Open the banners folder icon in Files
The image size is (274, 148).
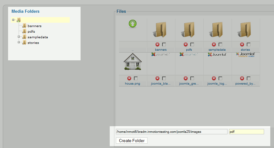(x=160, y=30)
